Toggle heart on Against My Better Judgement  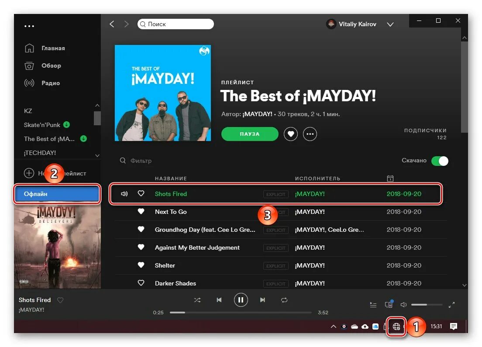tap(141, 247)
